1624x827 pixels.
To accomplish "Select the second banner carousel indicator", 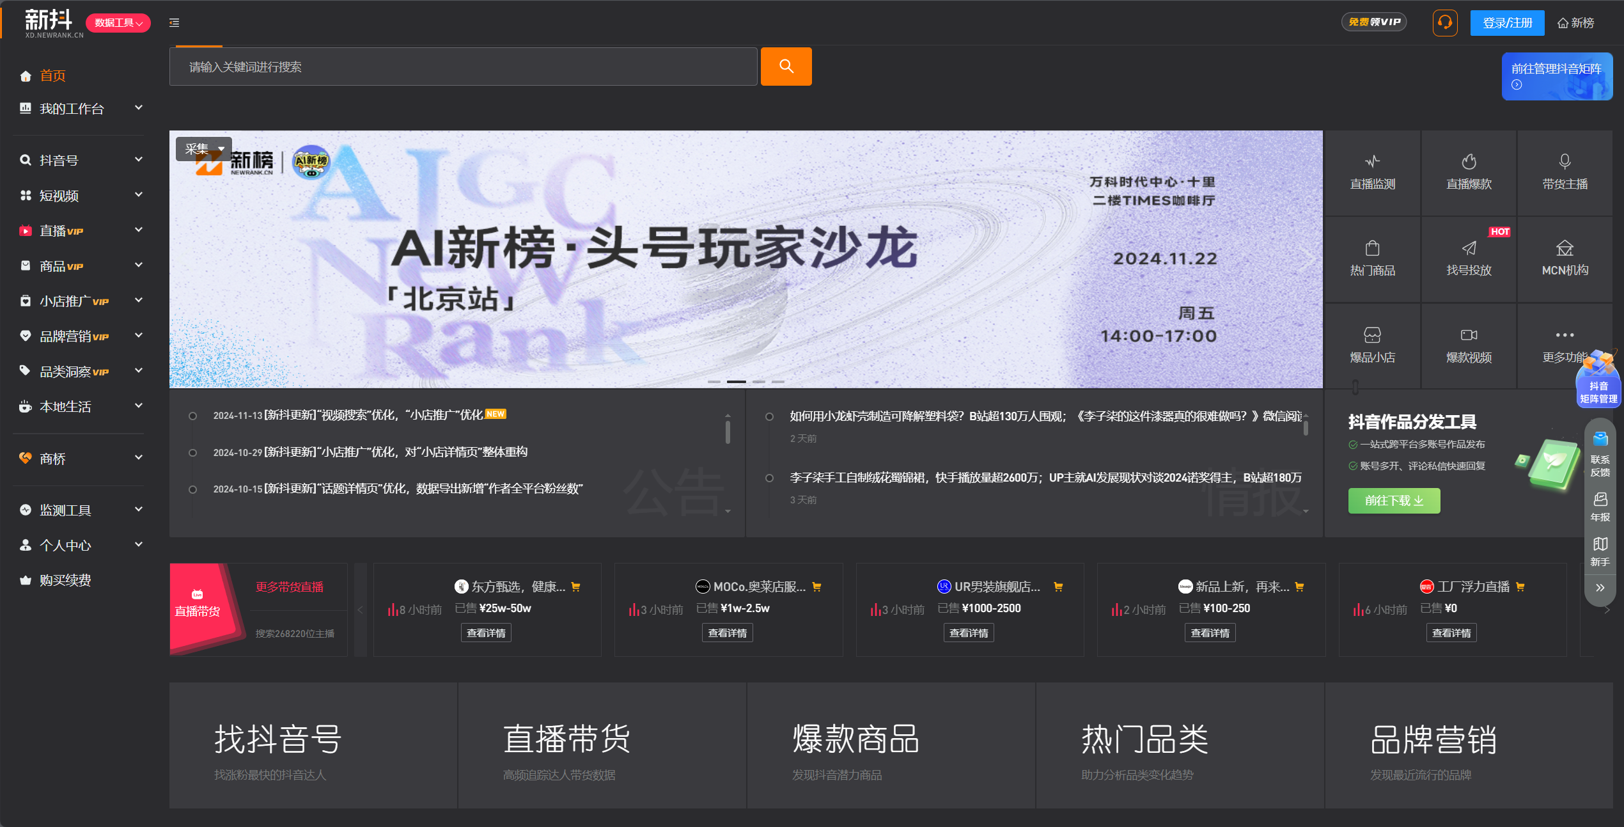I will coord(736,382).
